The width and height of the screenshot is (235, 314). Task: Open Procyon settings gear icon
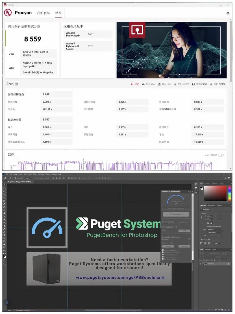(x=228, y=13)
